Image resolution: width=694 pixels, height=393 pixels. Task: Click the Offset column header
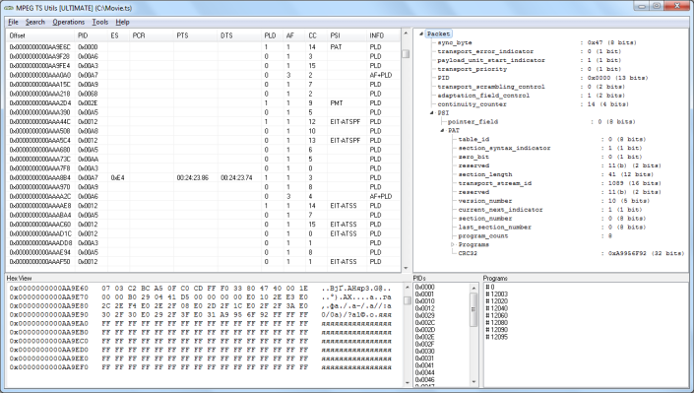pos(40,35)
